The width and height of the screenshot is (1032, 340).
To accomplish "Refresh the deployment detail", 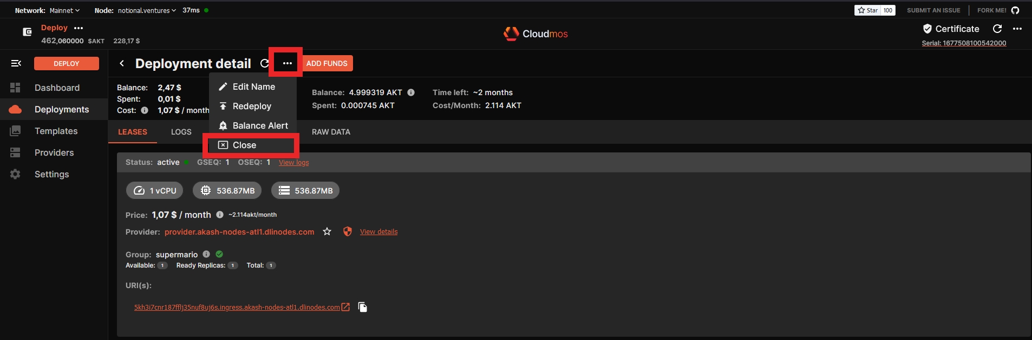I will [x=264, y=63].
